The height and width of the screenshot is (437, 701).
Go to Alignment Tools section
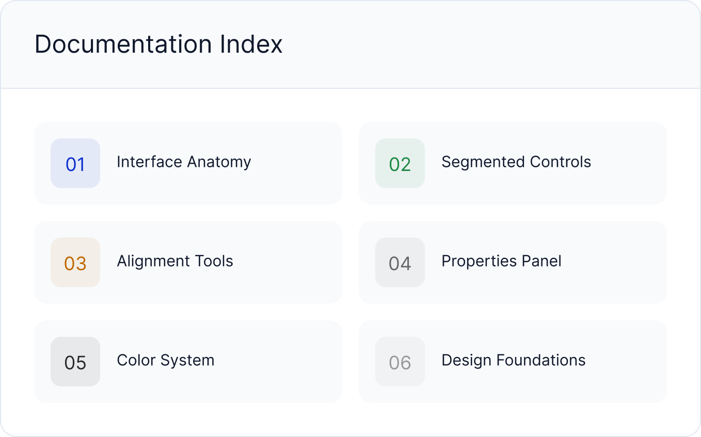pyautogui.click(x=175, y=261)
